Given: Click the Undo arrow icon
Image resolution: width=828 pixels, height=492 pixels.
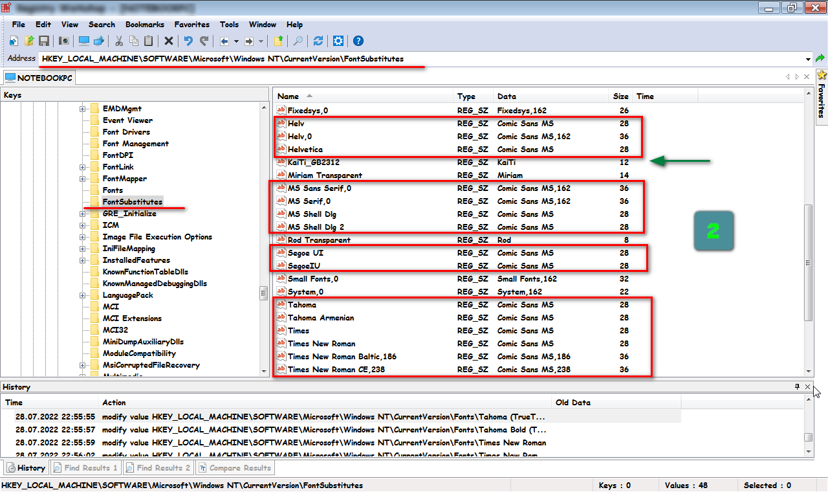Looking at the screenshot, I should tap(188, 41).
